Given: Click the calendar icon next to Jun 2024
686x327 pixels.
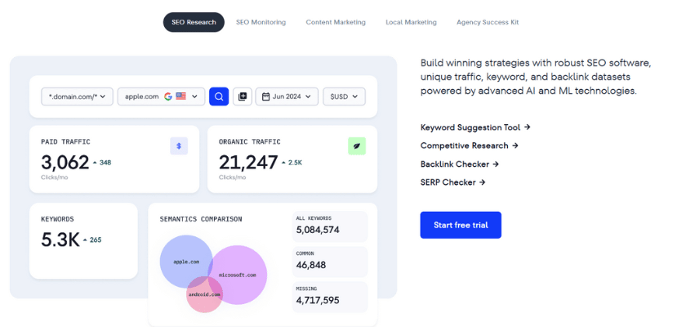Looking at the screenshot, I should 266,96.
